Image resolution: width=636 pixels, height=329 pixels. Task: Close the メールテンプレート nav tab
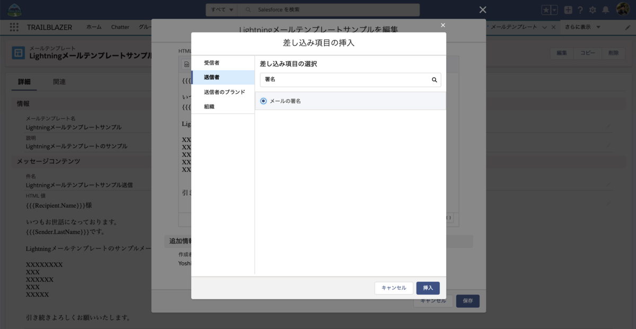(554, 27)
